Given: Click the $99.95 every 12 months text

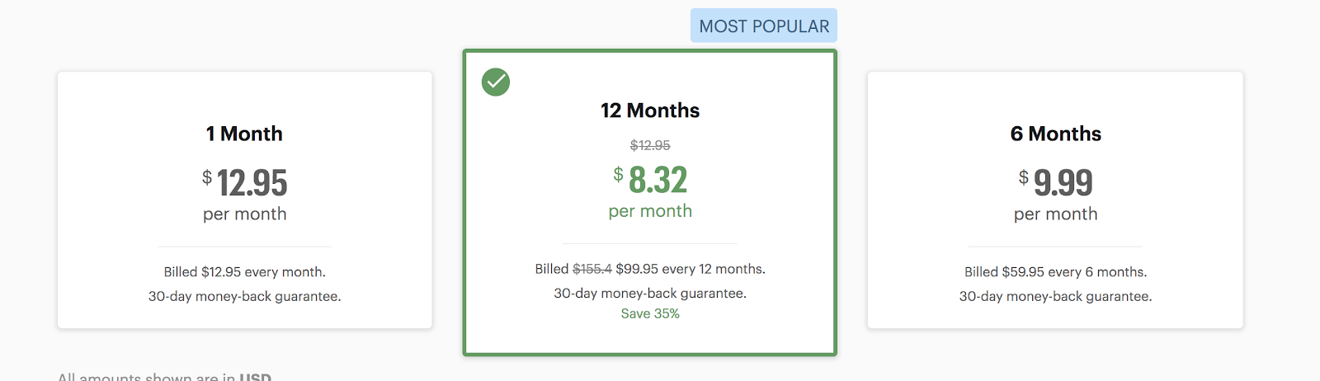Looking at the screenshot, I should [x=691, y=269].
